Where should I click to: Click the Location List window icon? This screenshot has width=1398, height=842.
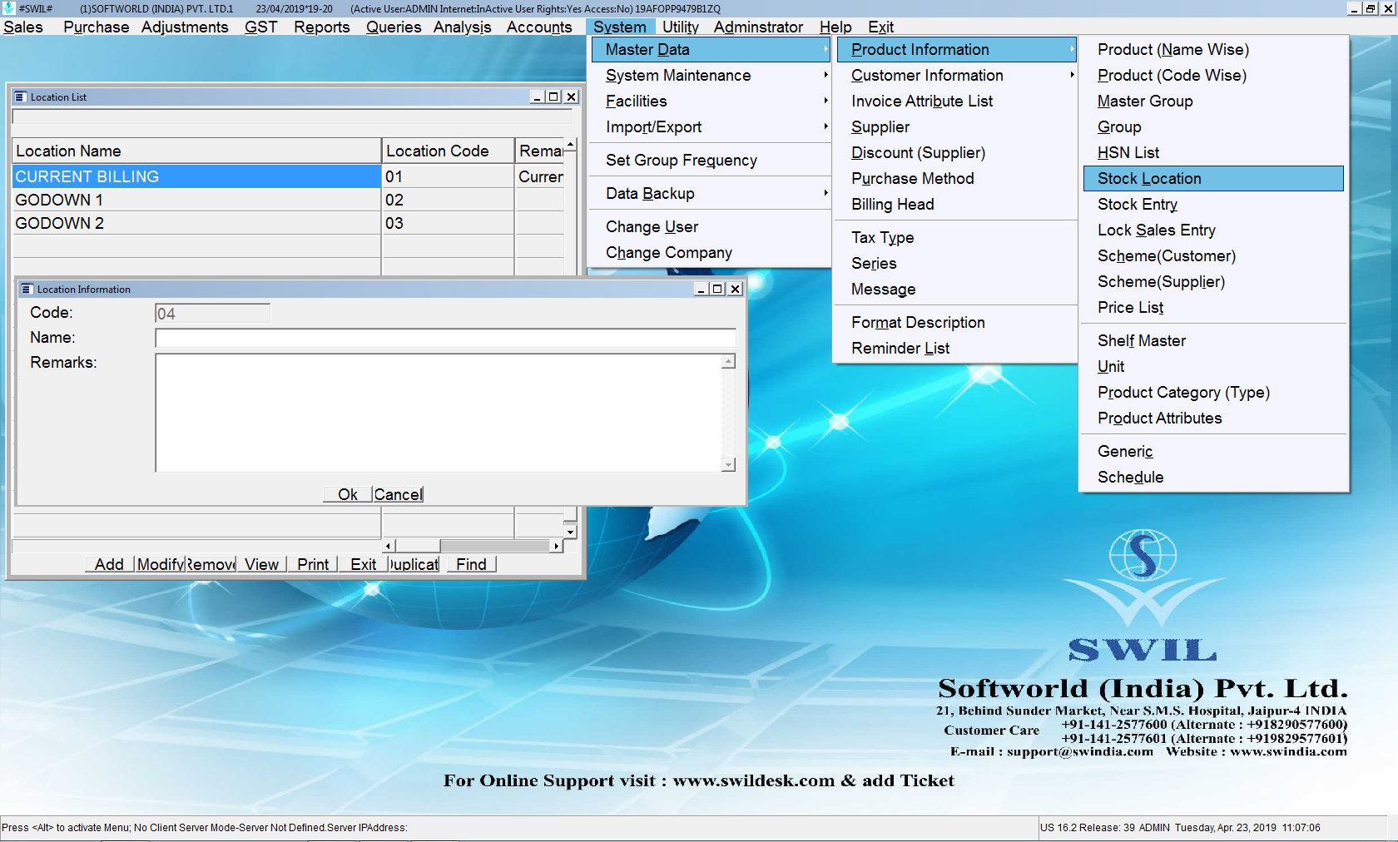tap(21, 97)
